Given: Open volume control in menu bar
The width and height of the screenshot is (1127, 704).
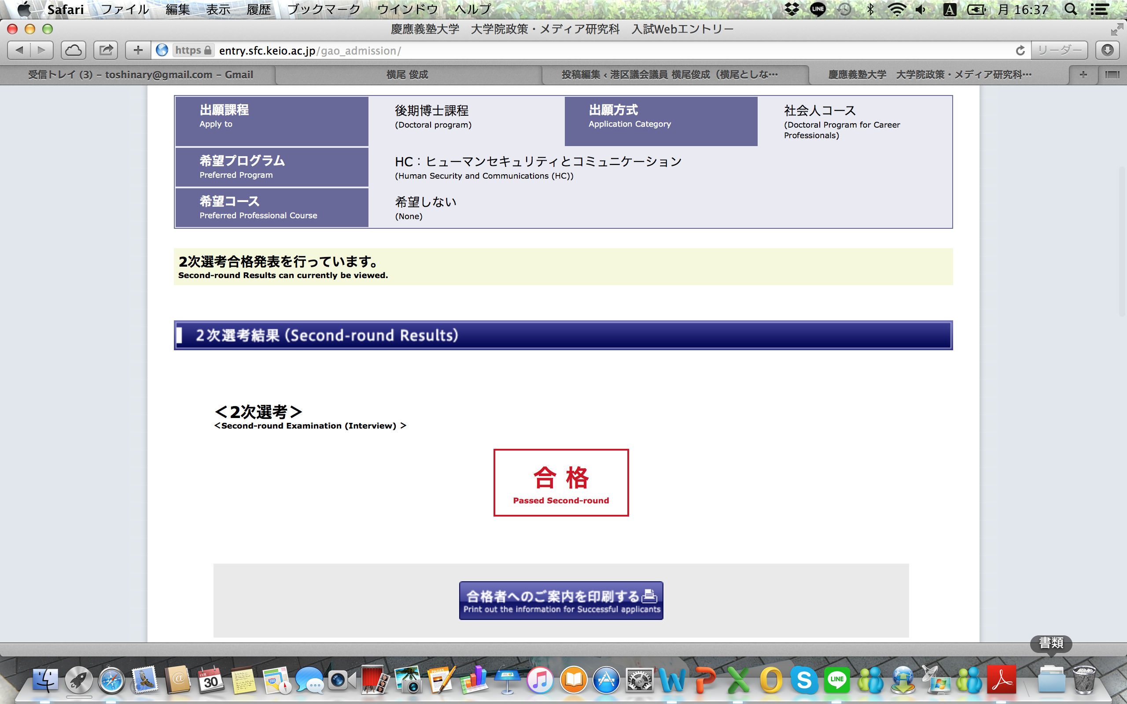Looking at the screenshot, I should tap(921, 9).
